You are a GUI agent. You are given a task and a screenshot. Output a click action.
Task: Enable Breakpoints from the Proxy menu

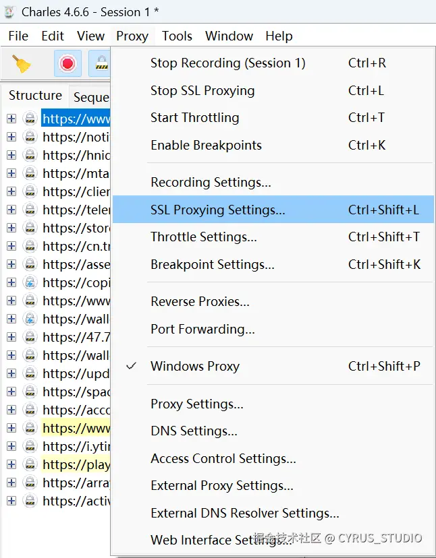206,145
